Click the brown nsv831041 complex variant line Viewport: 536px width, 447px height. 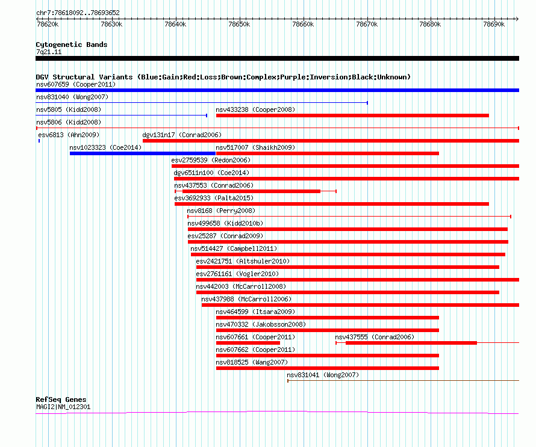coord(404,381)
